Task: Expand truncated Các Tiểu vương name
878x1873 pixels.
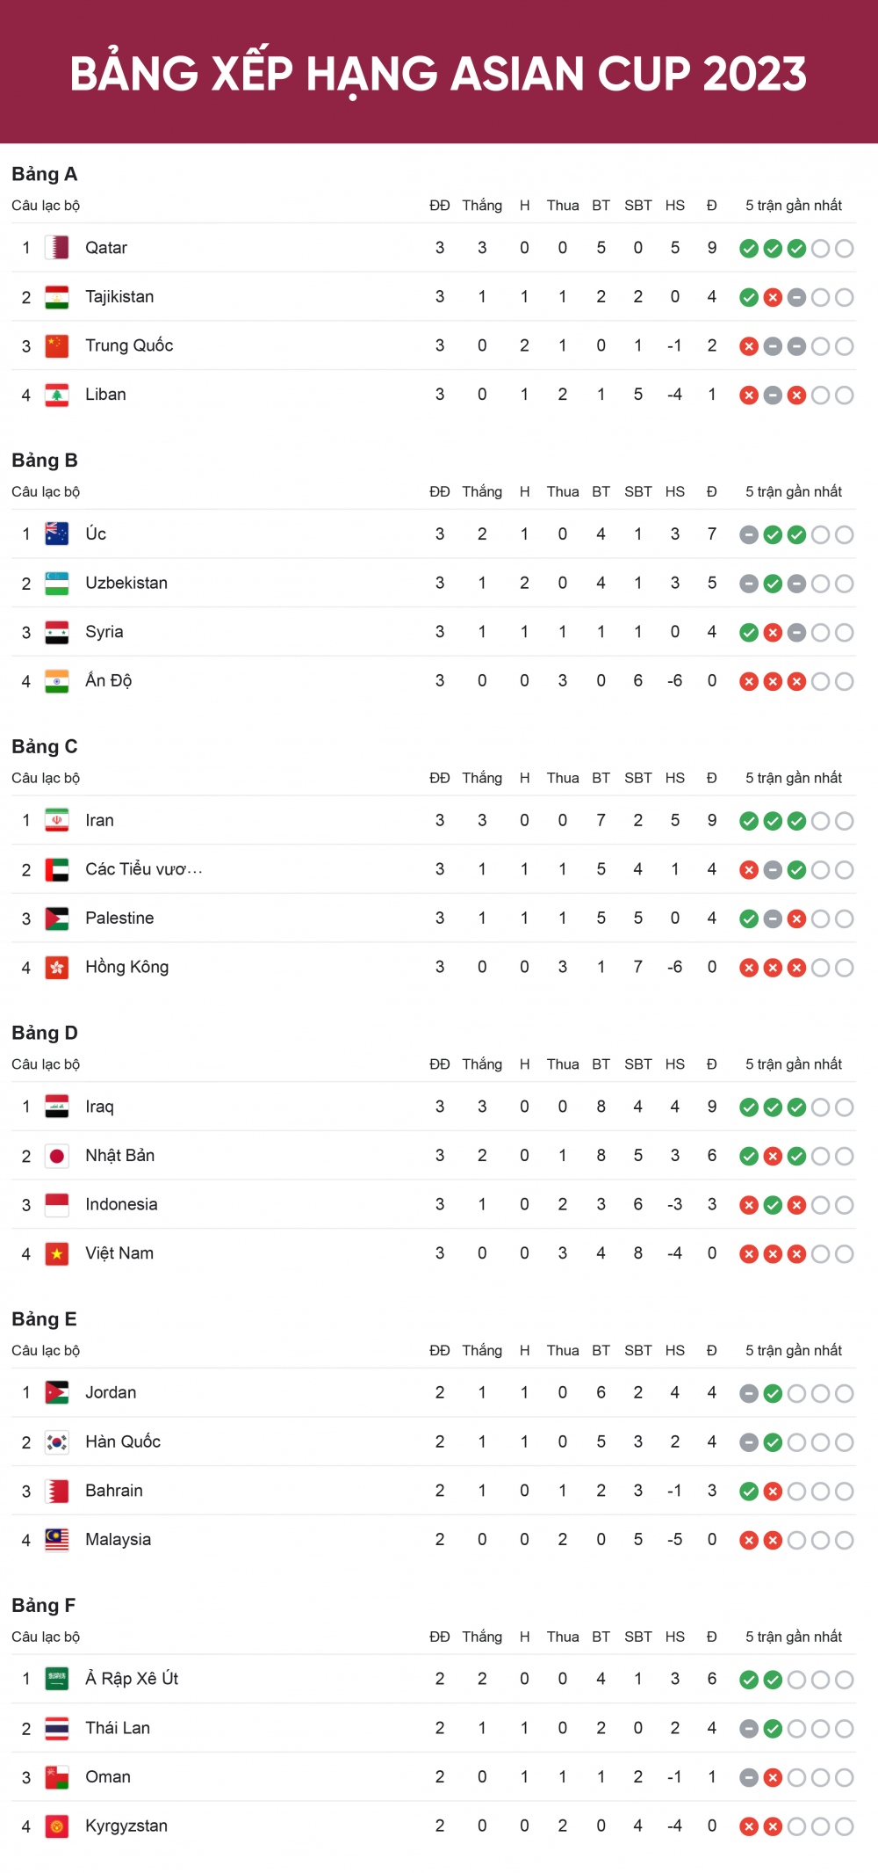Action: tap(144, 869)
